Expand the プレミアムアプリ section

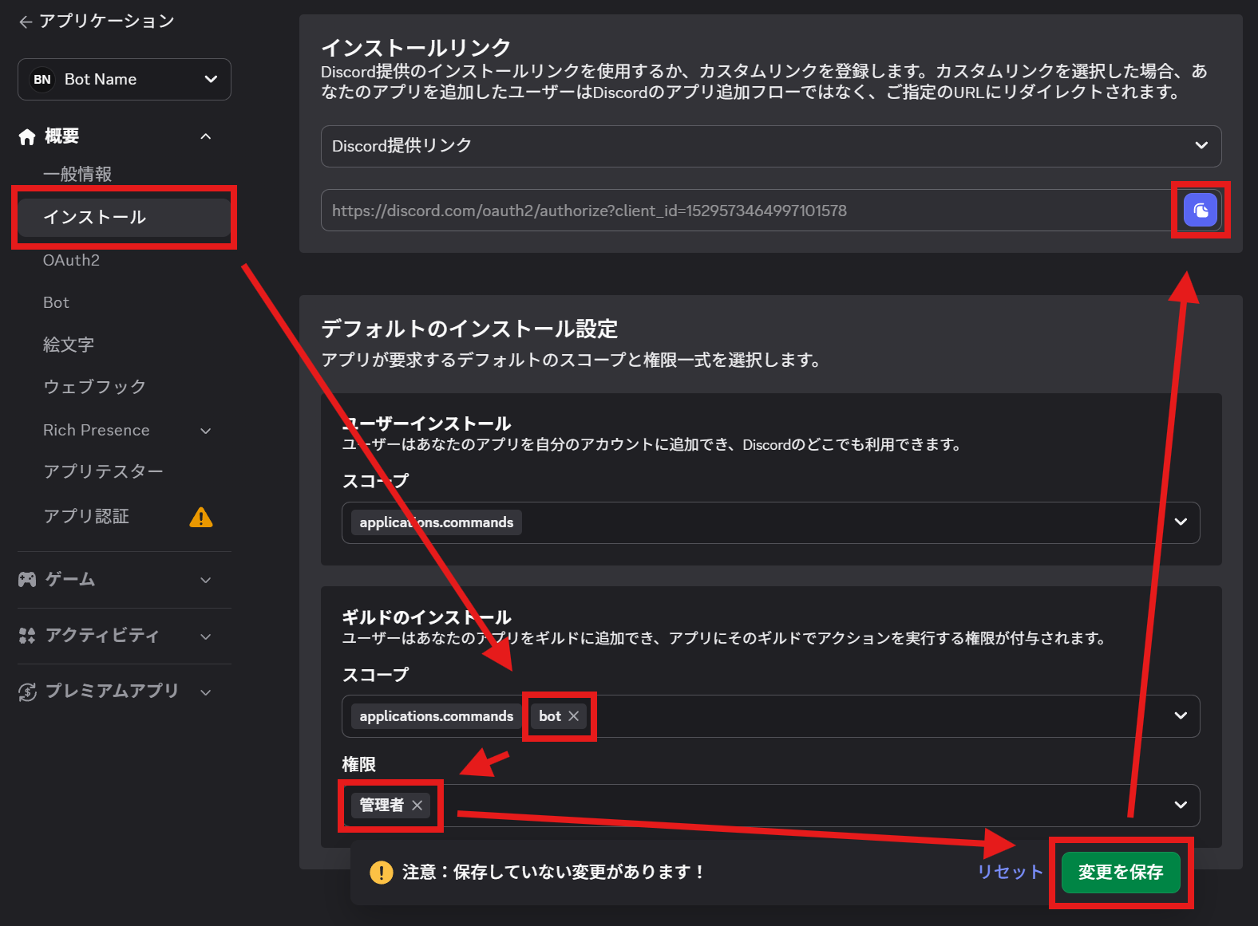(206, 692)
